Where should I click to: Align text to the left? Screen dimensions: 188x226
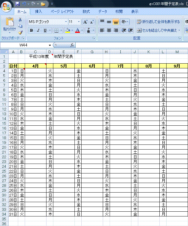tap(102, 30)
